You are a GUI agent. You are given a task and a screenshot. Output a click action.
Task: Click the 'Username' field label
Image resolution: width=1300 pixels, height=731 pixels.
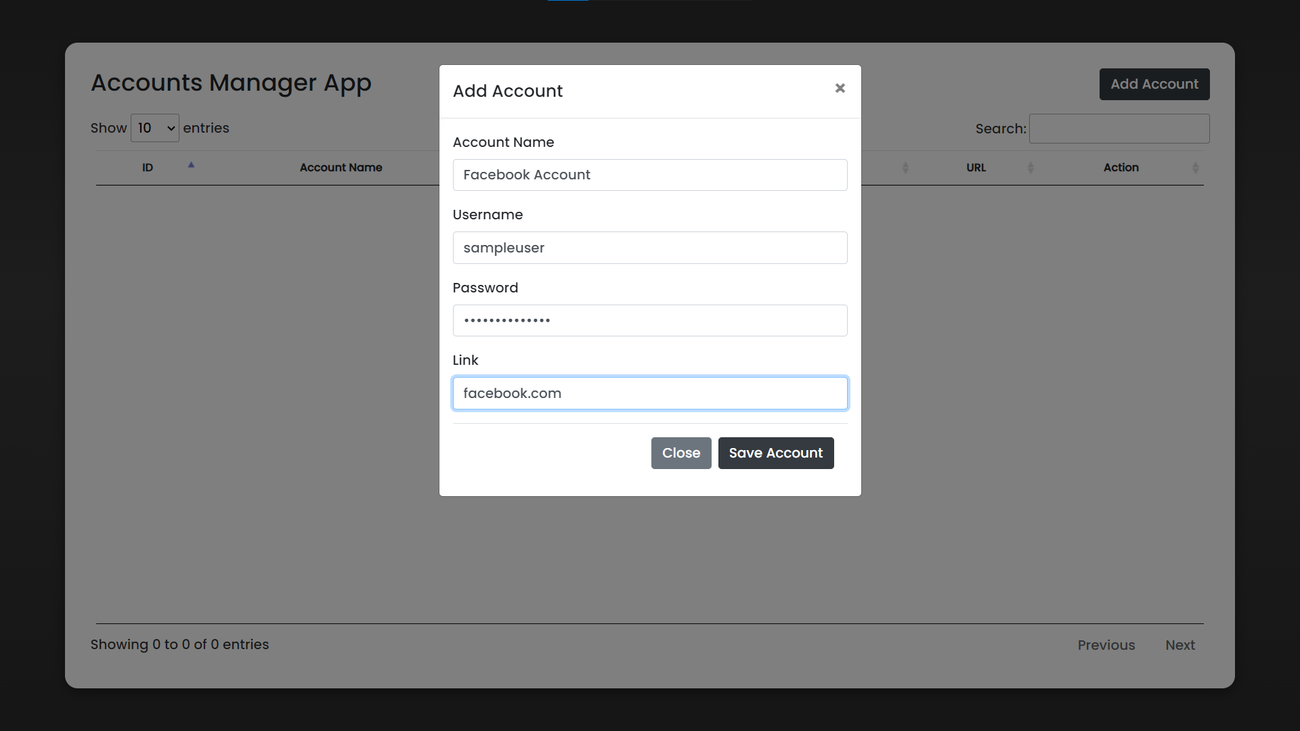click(x=487, y=215)
